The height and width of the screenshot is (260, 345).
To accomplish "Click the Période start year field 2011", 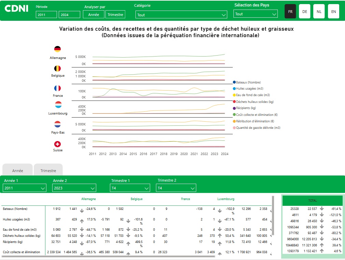I will click(46, 15).
